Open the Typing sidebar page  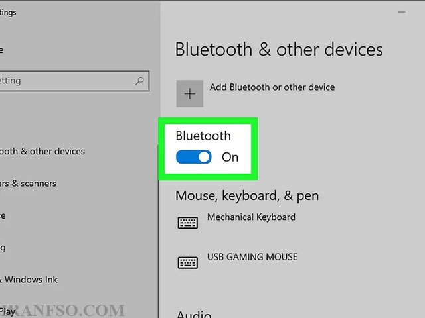3,248
